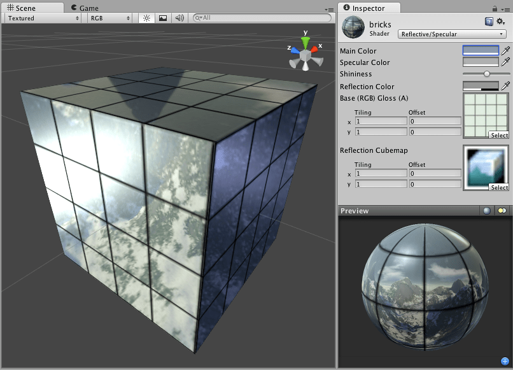Click Select under Base (RGB) Gloss texture
Screen dimensions: 513x370
(499, 135)
